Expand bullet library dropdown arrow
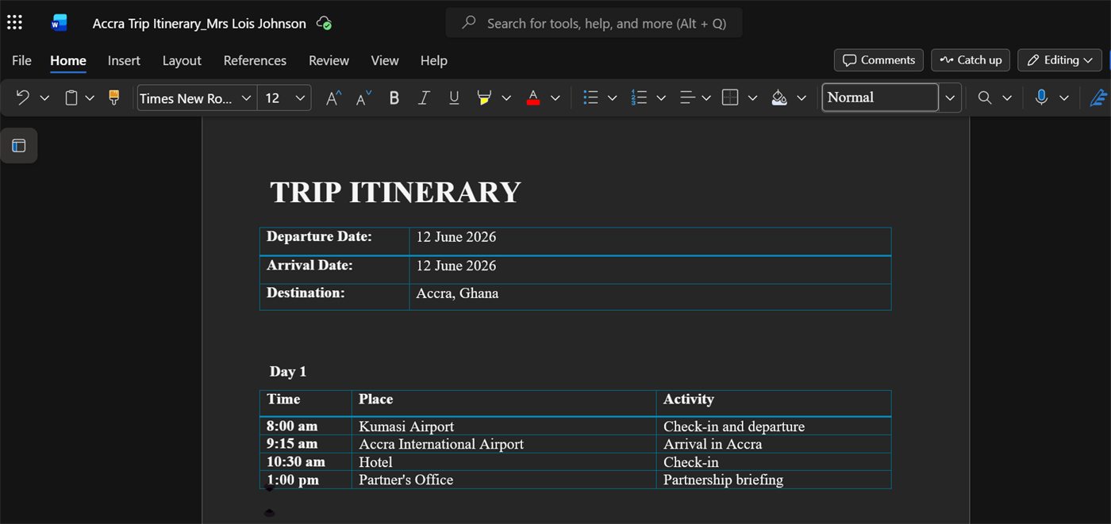1111x524 pixels. [613, 98]
